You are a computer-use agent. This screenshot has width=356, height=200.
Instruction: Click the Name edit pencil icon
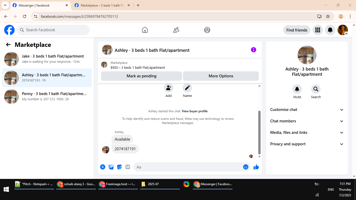click(187, 88)
